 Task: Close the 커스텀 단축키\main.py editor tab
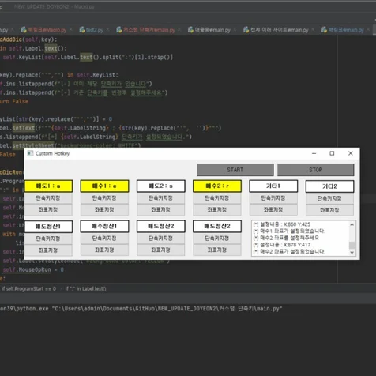[x=179, y=30]
